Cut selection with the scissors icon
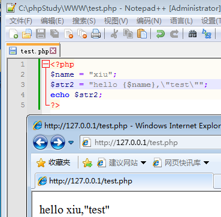 coord(114,34)
